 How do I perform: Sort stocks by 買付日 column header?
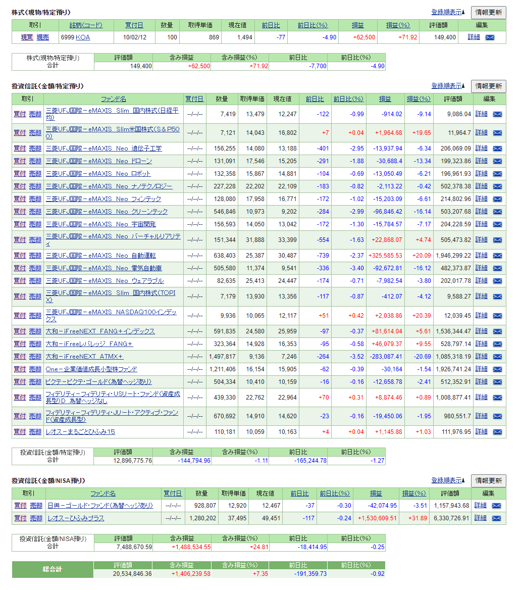pos(134,25)
